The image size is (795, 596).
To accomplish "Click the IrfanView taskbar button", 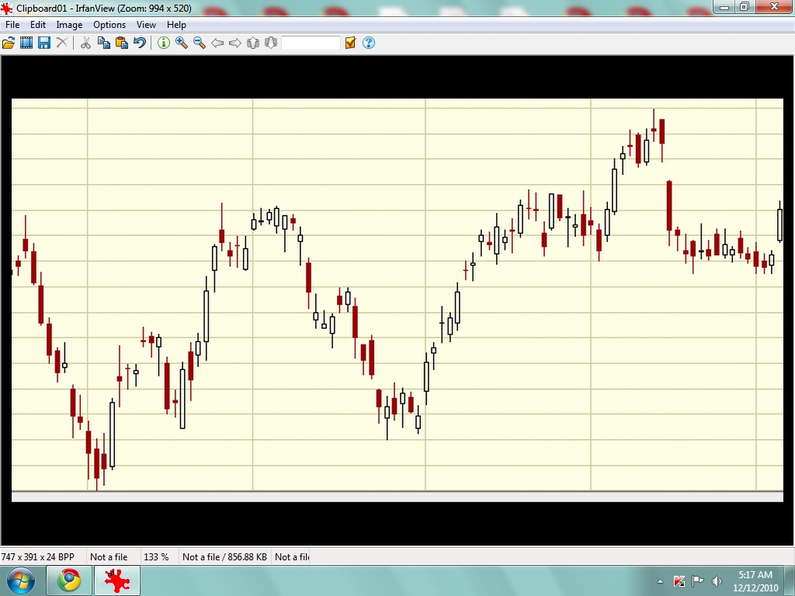I will click(117, 580).
